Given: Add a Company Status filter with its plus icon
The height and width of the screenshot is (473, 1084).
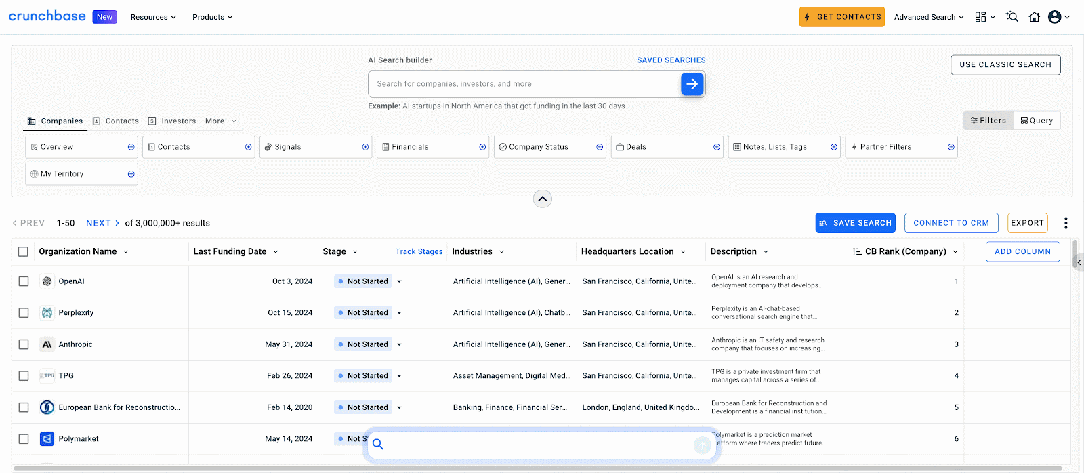Looking at the screenshot, I should pyautogui.click(x=600, y=147).
